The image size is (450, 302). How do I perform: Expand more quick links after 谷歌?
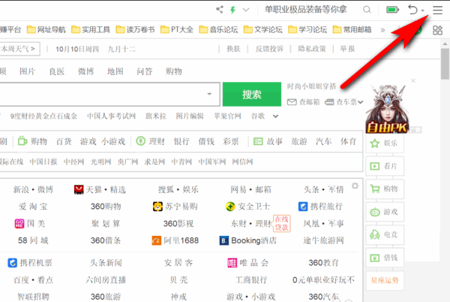(275, 116)
